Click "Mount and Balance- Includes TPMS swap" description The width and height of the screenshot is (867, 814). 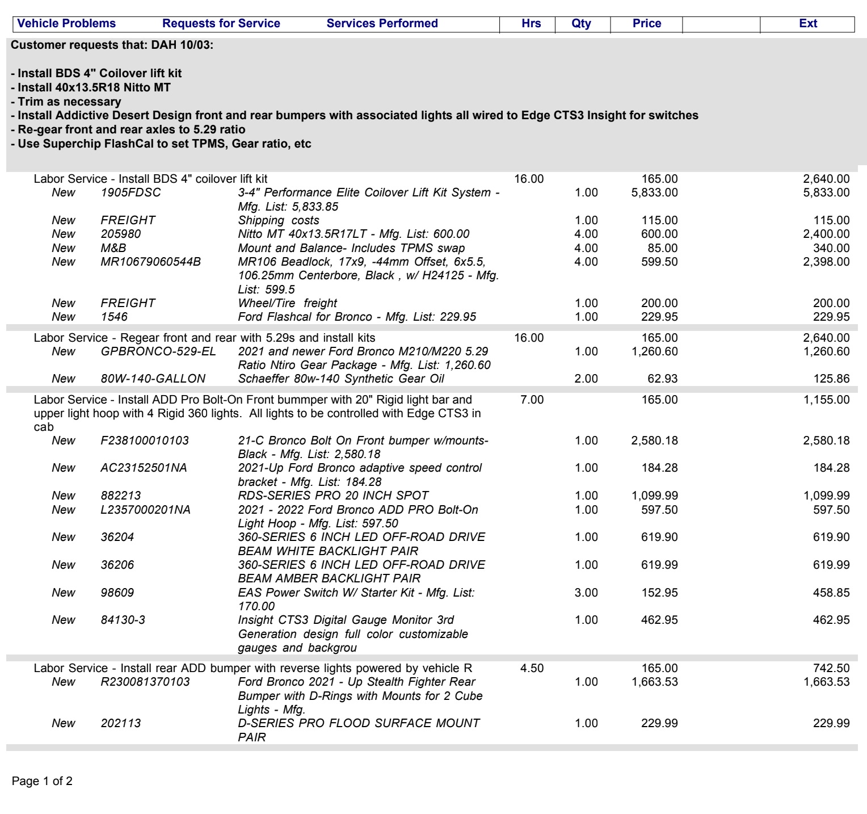(351, 249)
